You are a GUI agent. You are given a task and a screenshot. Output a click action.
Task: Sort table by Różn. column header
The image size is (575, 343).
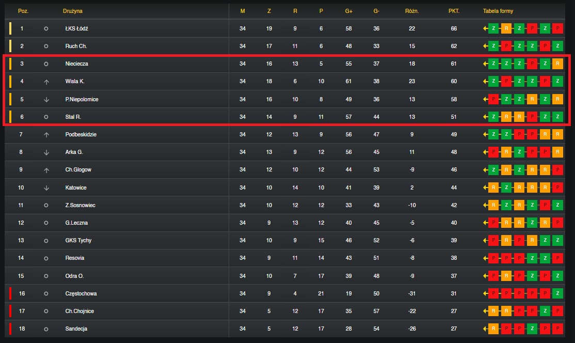pos(412,11)
